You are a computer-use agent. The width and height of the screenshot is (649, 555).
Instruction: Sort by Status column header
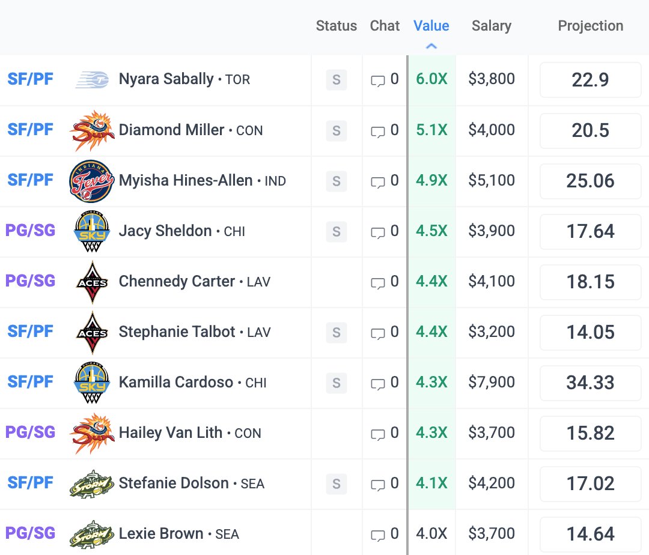[336, 26]
